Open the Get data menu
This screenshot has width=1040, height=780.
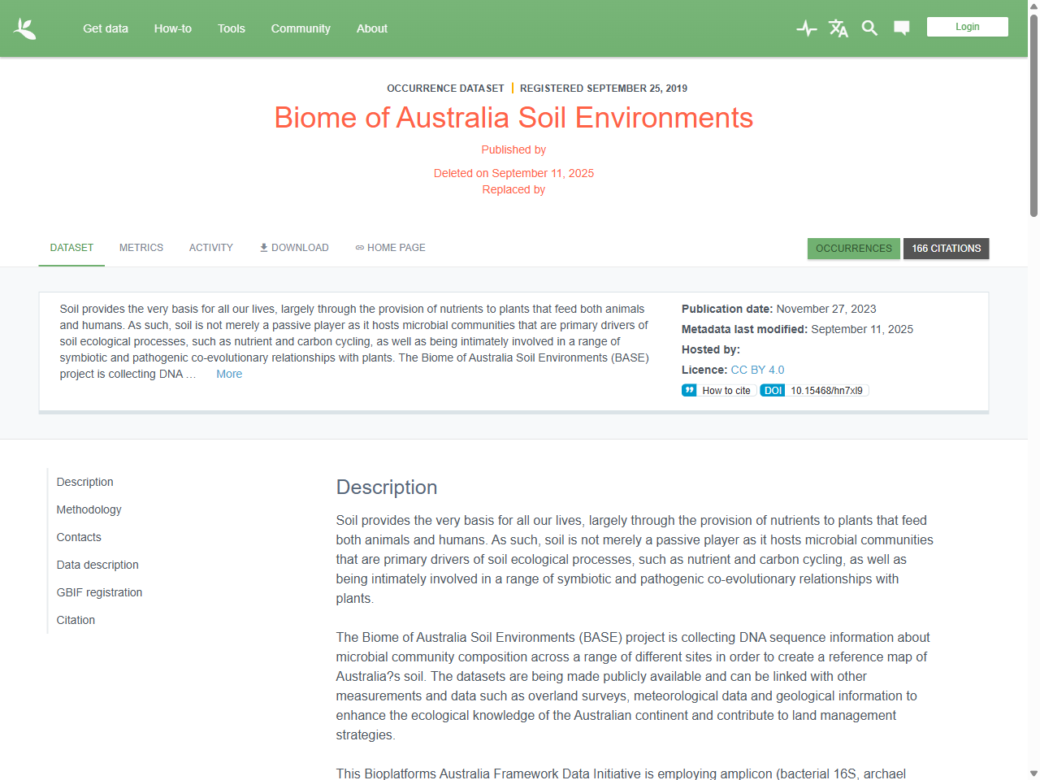105,28
